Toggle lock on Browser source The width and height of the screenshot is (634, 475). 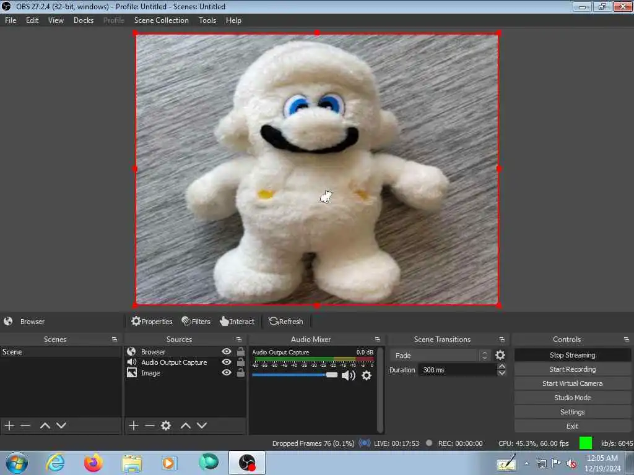click(x=241, y=351)
